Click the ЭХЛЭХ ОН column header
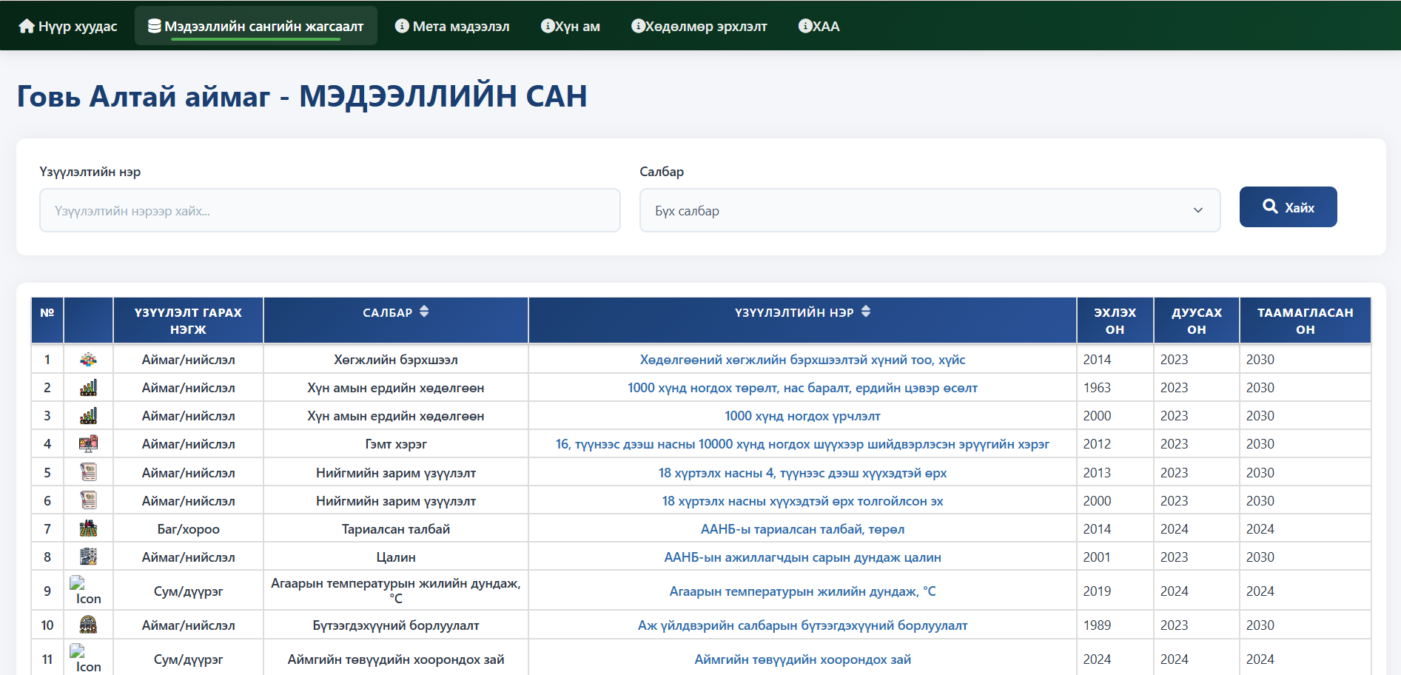1401x675 pixels. pyautogui.click(x=1115, y=320)
